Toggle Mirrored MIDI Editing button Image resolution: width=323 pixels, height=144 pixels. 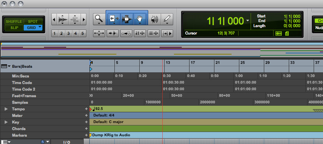(x=126, y=33)
